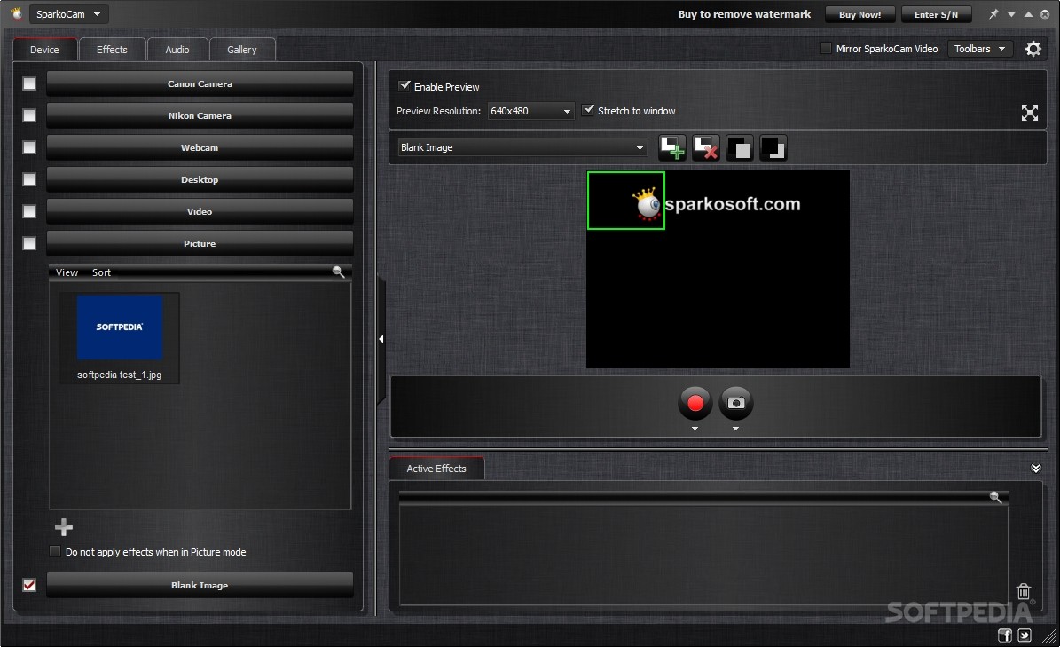The image size is (1060, 647).
Task: Switch to the Device tab
Action: (44, 50)
